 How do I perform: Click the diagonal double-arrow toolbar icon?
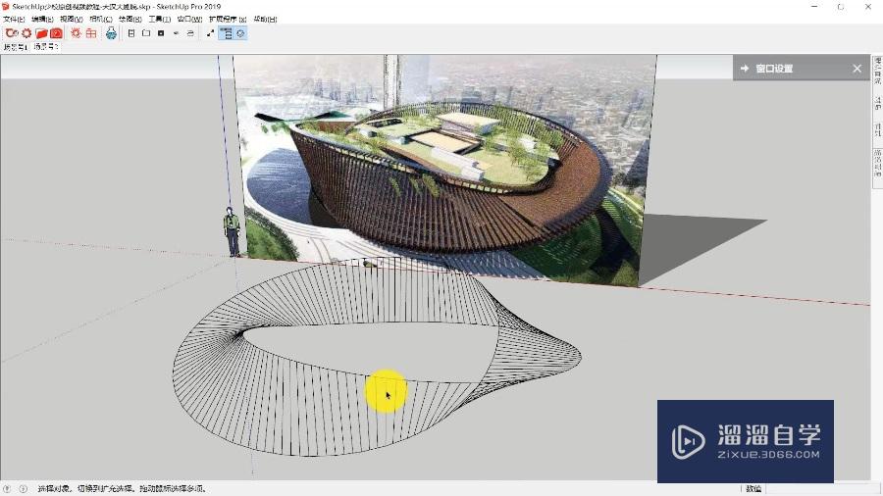[x=211, y=33]
